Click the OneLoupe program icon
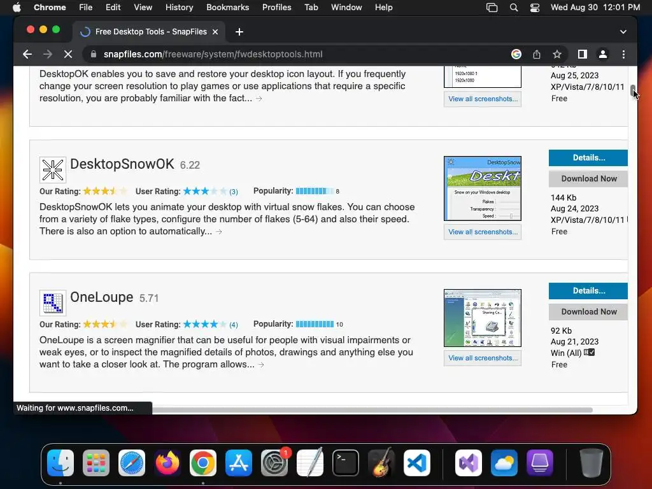 pos(53,302)
